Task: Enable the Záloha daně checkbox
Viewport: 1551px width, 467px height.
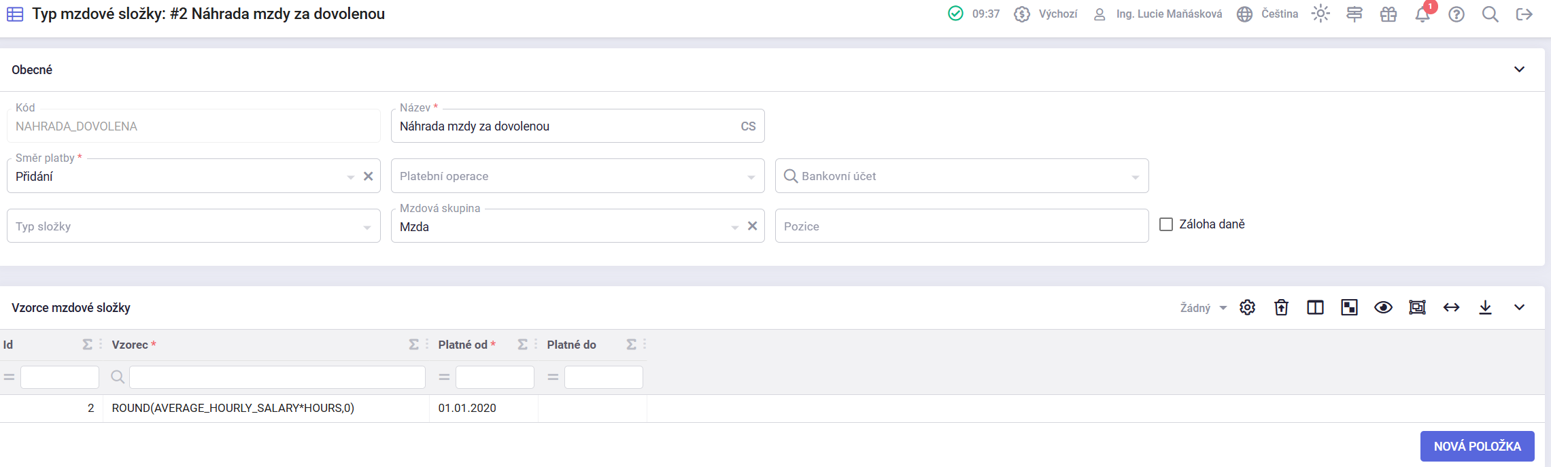Action: pos(1166,224)
